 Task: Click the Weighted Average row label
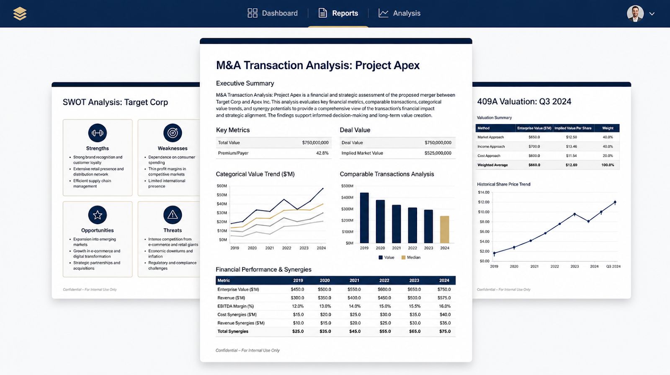(x=492, y=165)
